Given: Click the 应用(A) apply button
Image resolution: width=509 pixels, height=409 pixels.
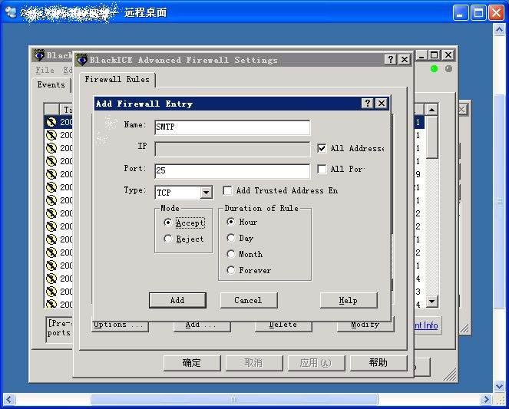Looking at the screenshot, I should click(316, 363).
